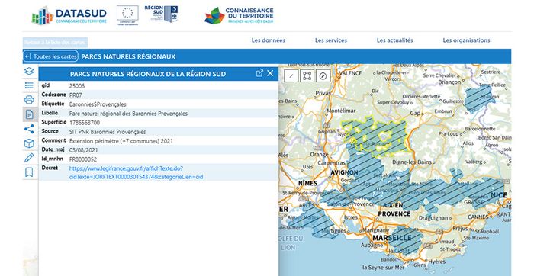The image size is (534, 276).
Task: Close the Parcs Naturels Régionaux info panel
Action: [x=270, y=73]
